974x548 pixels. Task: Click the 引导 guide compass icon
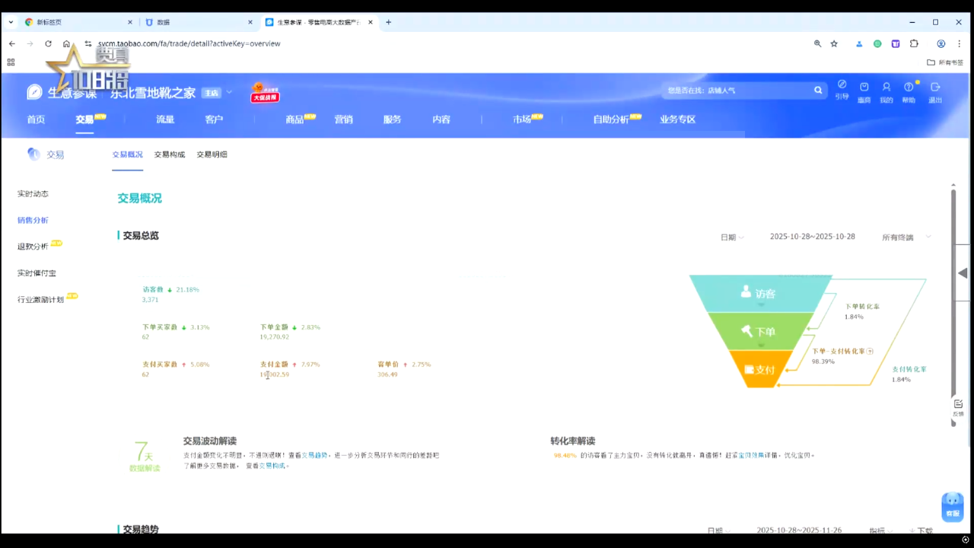pyautogui.click(x=842, y=85)
